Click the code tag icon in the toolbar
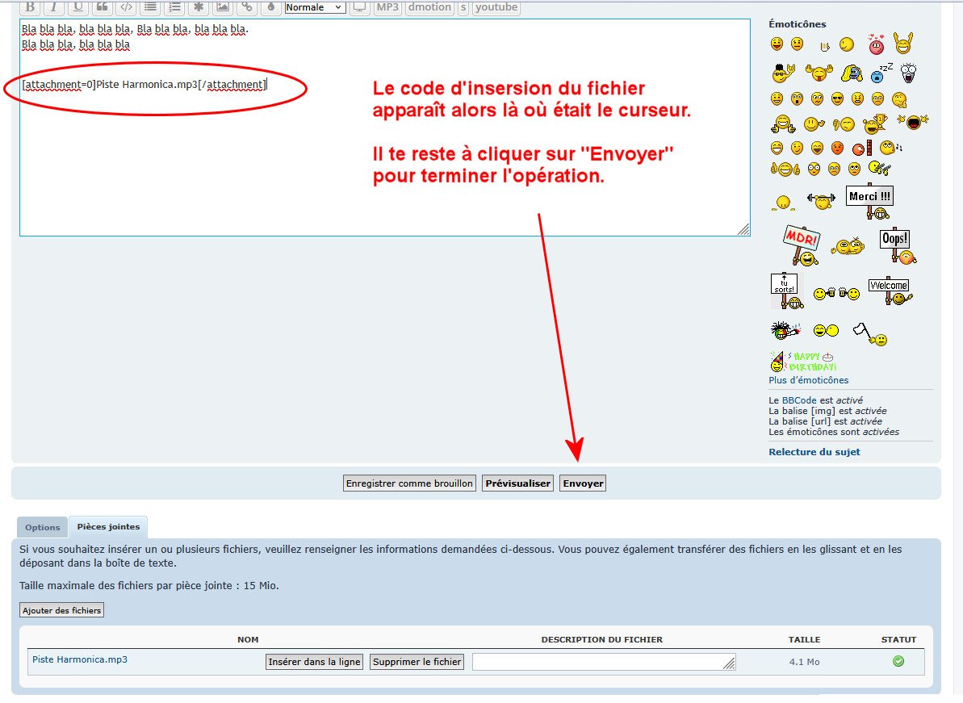963x703 pixels. tap(126, 7)
